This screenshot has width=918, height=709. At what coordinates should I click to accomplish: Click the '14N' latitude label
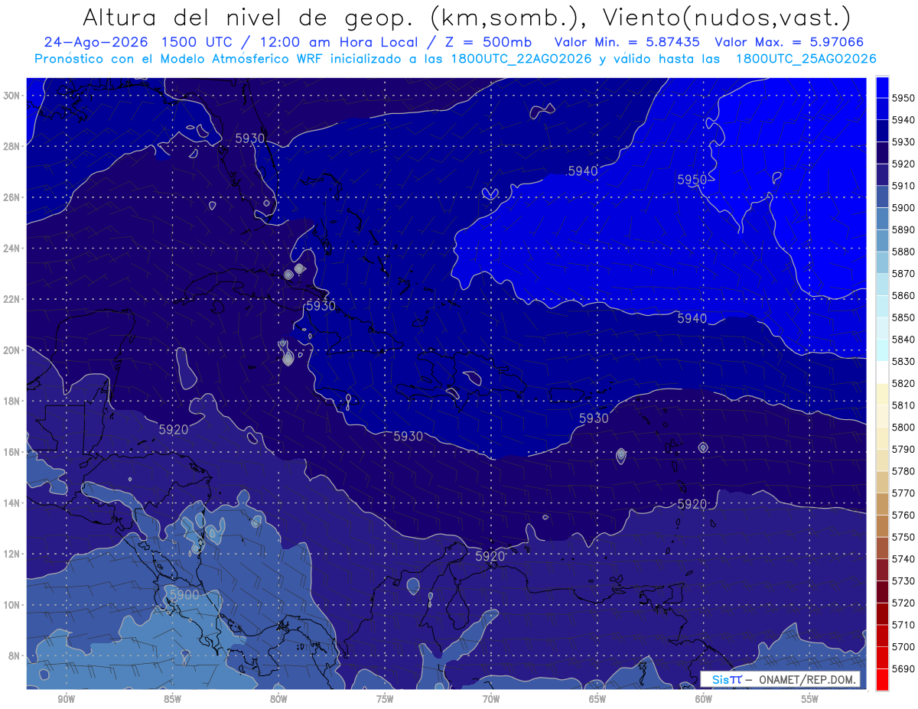tap(11, 503)
